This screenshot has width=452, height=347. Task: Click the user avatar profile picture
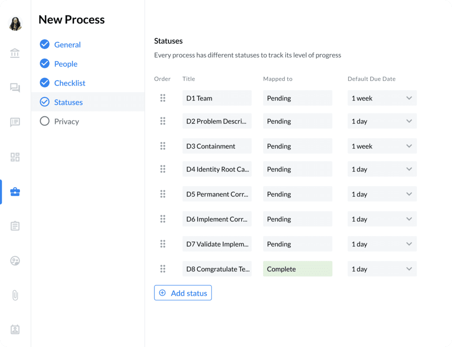(x=15, y=23)
